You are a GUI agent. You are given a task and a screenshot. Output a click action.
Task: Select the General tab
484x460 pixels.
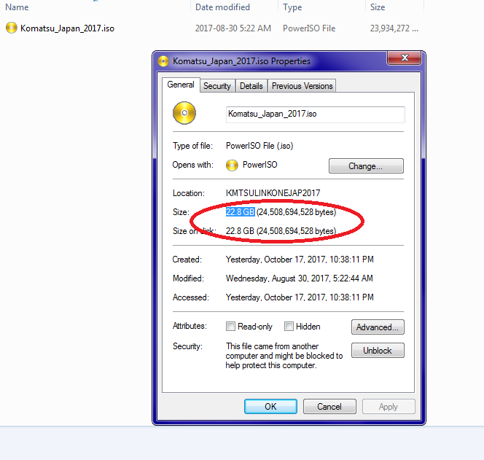click(181, 85)
